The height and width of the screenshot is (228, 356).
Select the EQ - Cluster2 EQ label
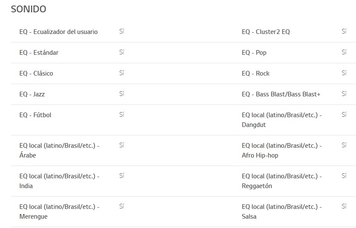pyautogui.click(x=266, y=32)
